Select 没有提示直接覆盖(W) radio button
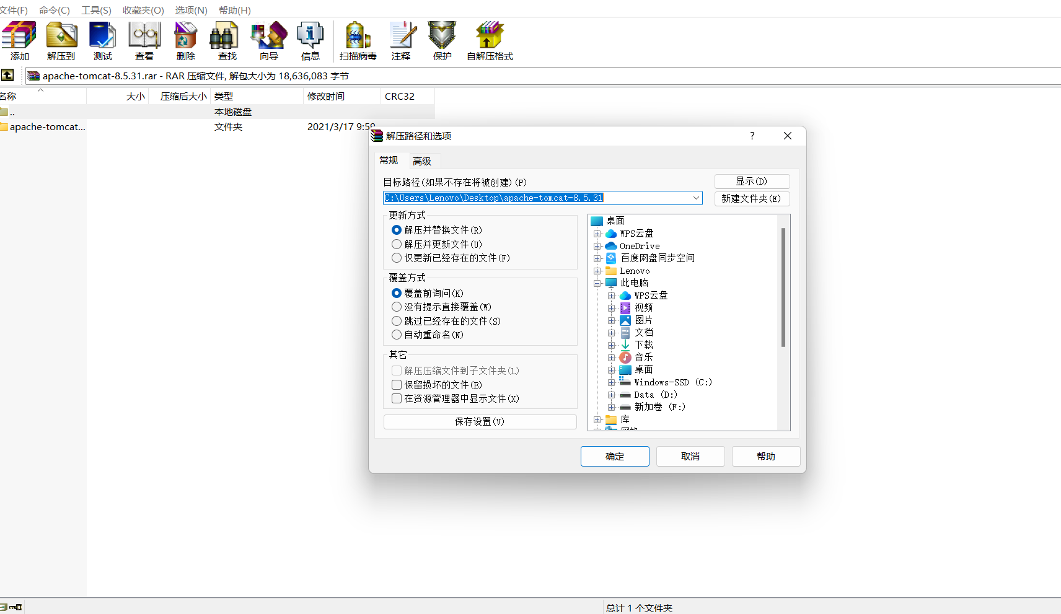The height and width of the screenshot is (614, 1061). click(x=397, y=307)
